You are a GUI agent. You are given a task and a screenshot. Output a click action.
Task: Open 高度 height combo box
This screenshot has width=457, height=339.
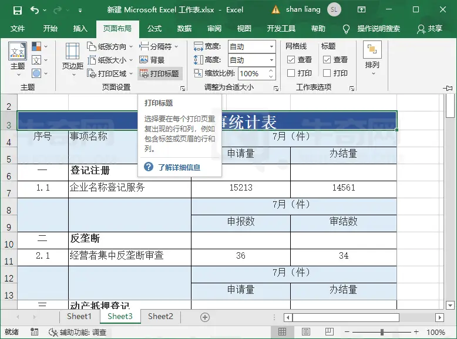click(252, 60)
